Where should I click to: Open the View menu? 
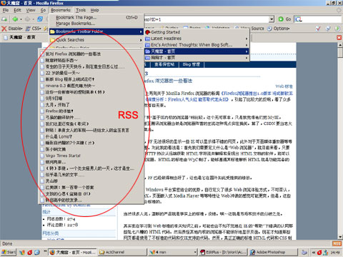click(31, 10)
